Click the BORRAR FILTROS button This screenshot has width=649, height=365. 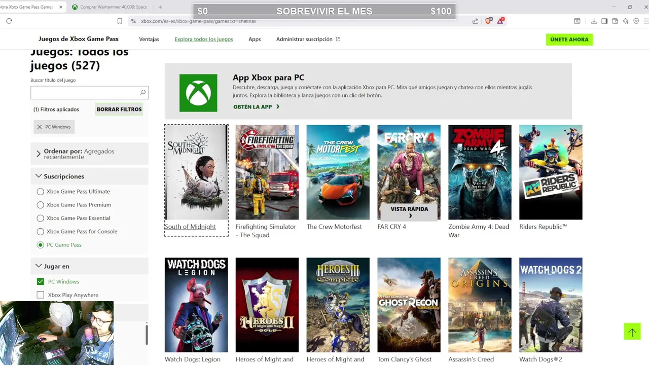coord(119,109)
